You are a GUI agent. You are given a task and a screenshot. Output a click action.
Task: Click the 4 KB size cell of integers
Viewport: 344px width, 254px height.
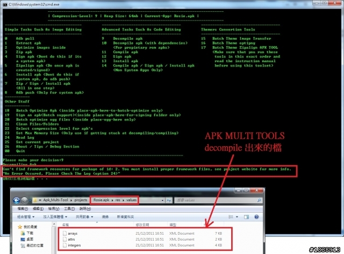coord(219,245)
